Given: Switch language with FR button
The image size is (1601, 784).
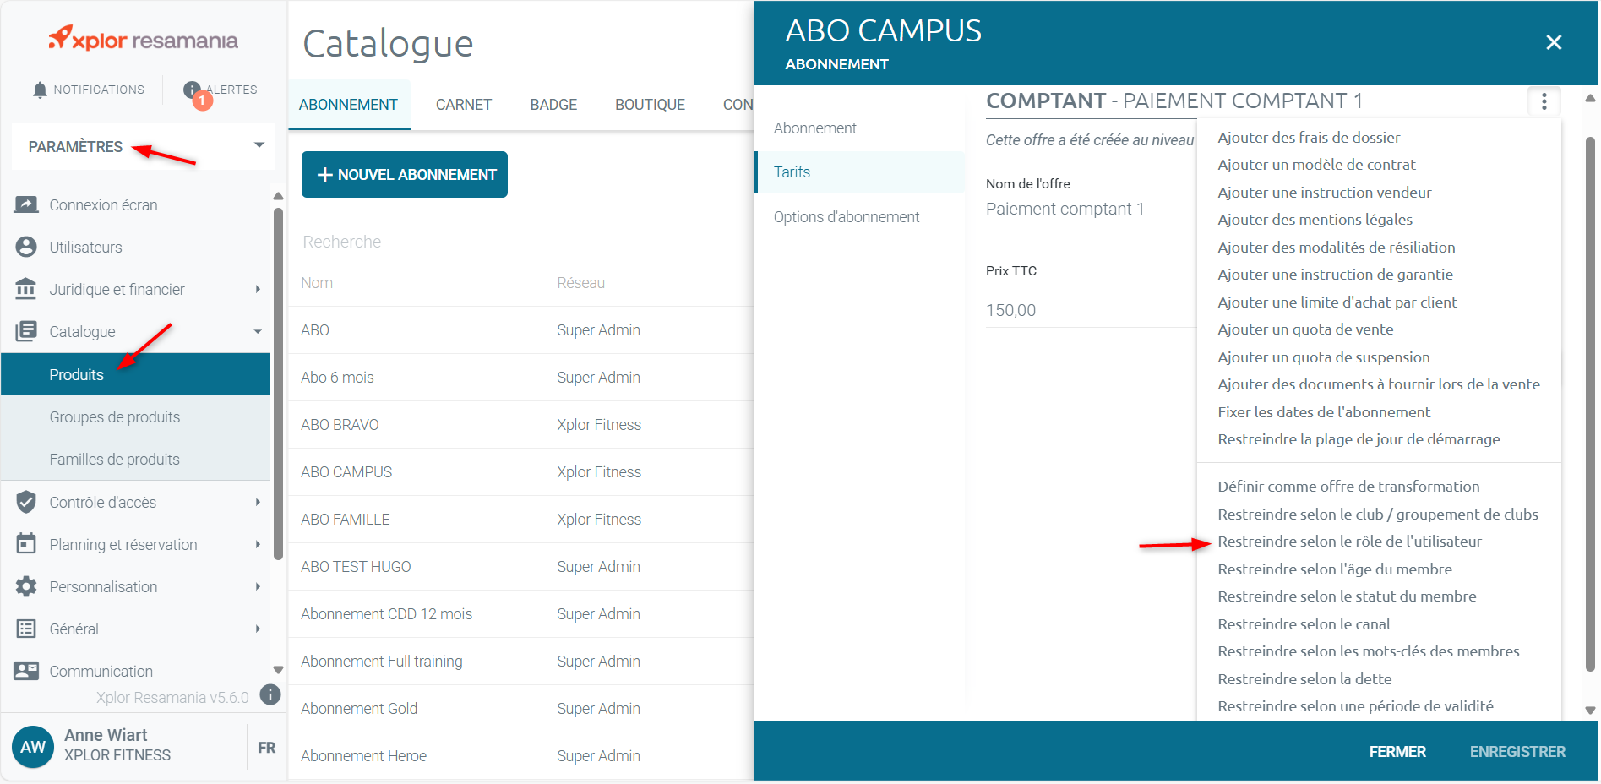Looking at the screenshot, I should tap(266, 748).
